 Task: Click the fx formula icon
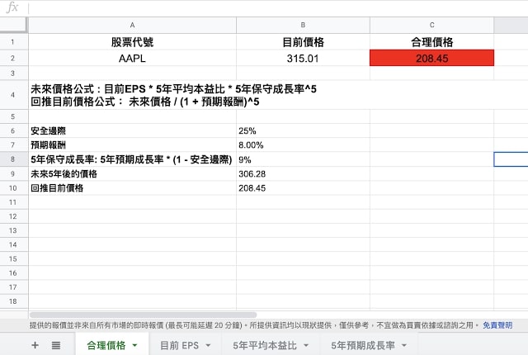(12, 7)
